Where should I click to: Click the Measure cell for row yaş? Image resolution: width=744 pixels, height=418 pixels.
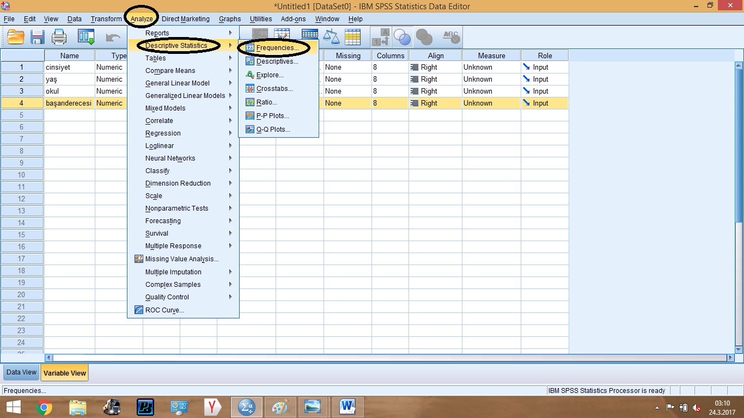pyautogui.click(x=491, y=79)
